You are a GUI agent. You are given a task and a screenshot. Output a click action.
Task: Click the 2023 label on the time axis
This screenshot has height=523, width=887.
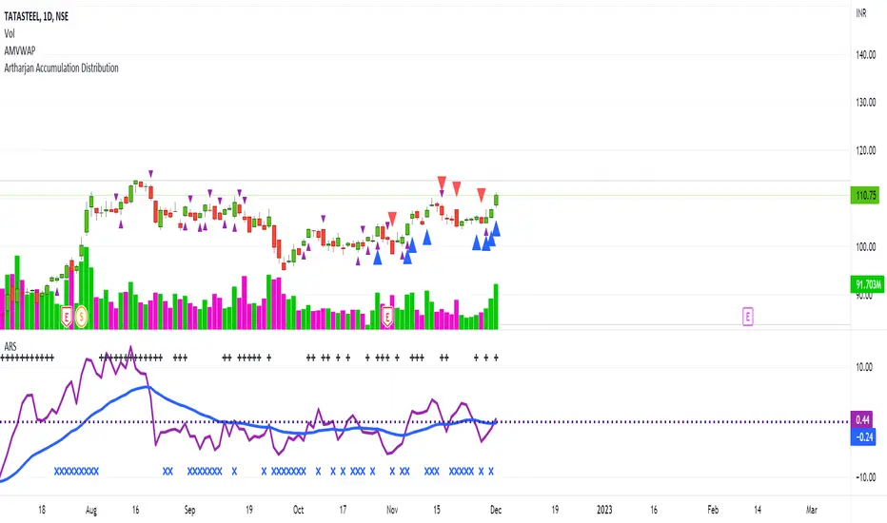click(604, 509)
